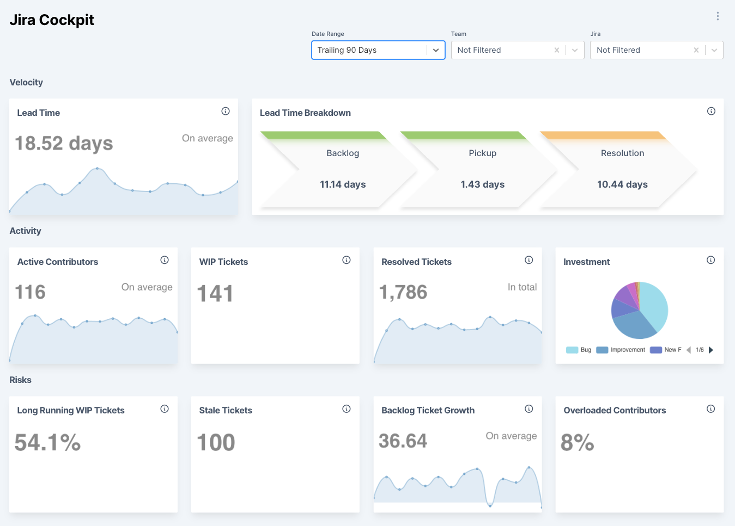
Task: Select the 36.64 backlog growth value
Action: pyautogui.click(x=403, y=441)
